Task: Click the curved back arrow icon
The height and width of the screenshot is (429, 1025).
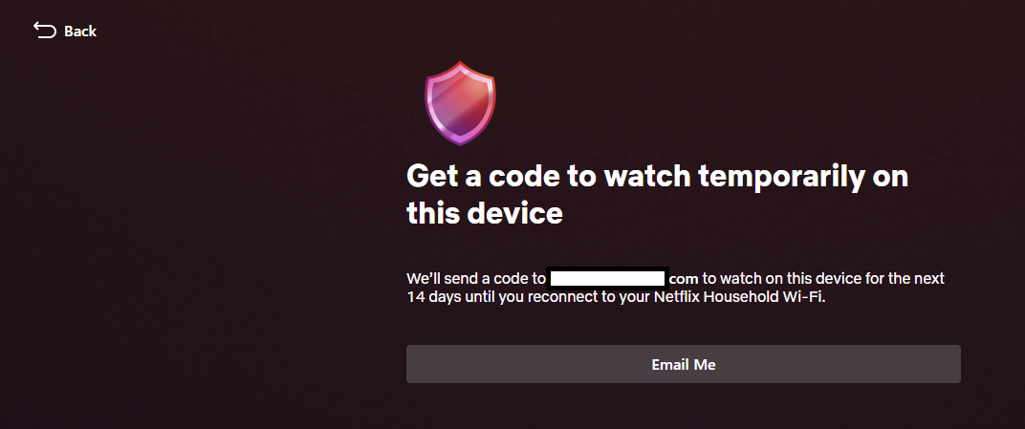Action: 45,30
